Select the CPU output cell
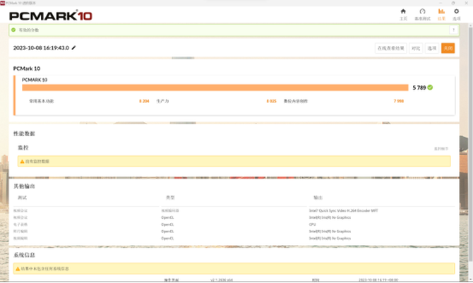This screenshot has height=283, width=473. click(312, 224)
